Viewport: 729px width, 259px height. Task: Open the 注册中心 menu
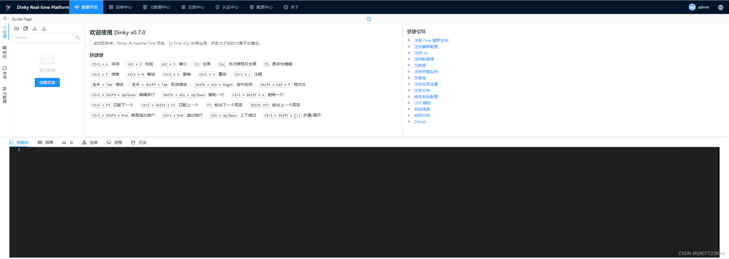(x=193, y=7)
